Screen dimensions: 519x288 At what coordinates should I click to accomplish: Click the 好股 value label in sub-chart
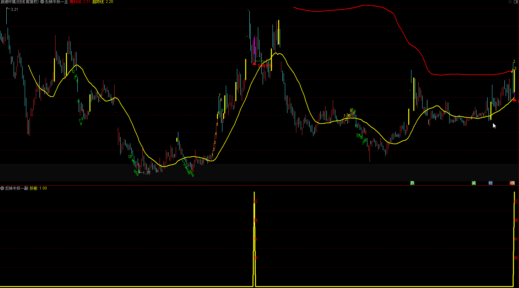pos(38,188)
